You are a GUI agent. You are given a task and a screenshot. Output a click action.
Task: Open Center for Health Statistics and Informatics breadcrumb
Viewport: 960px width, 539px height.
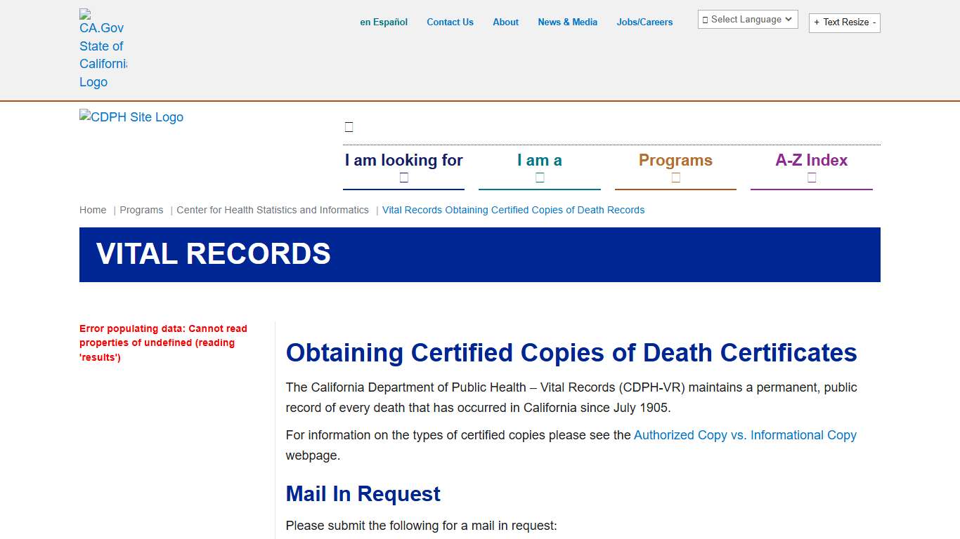tap(273, 210)
